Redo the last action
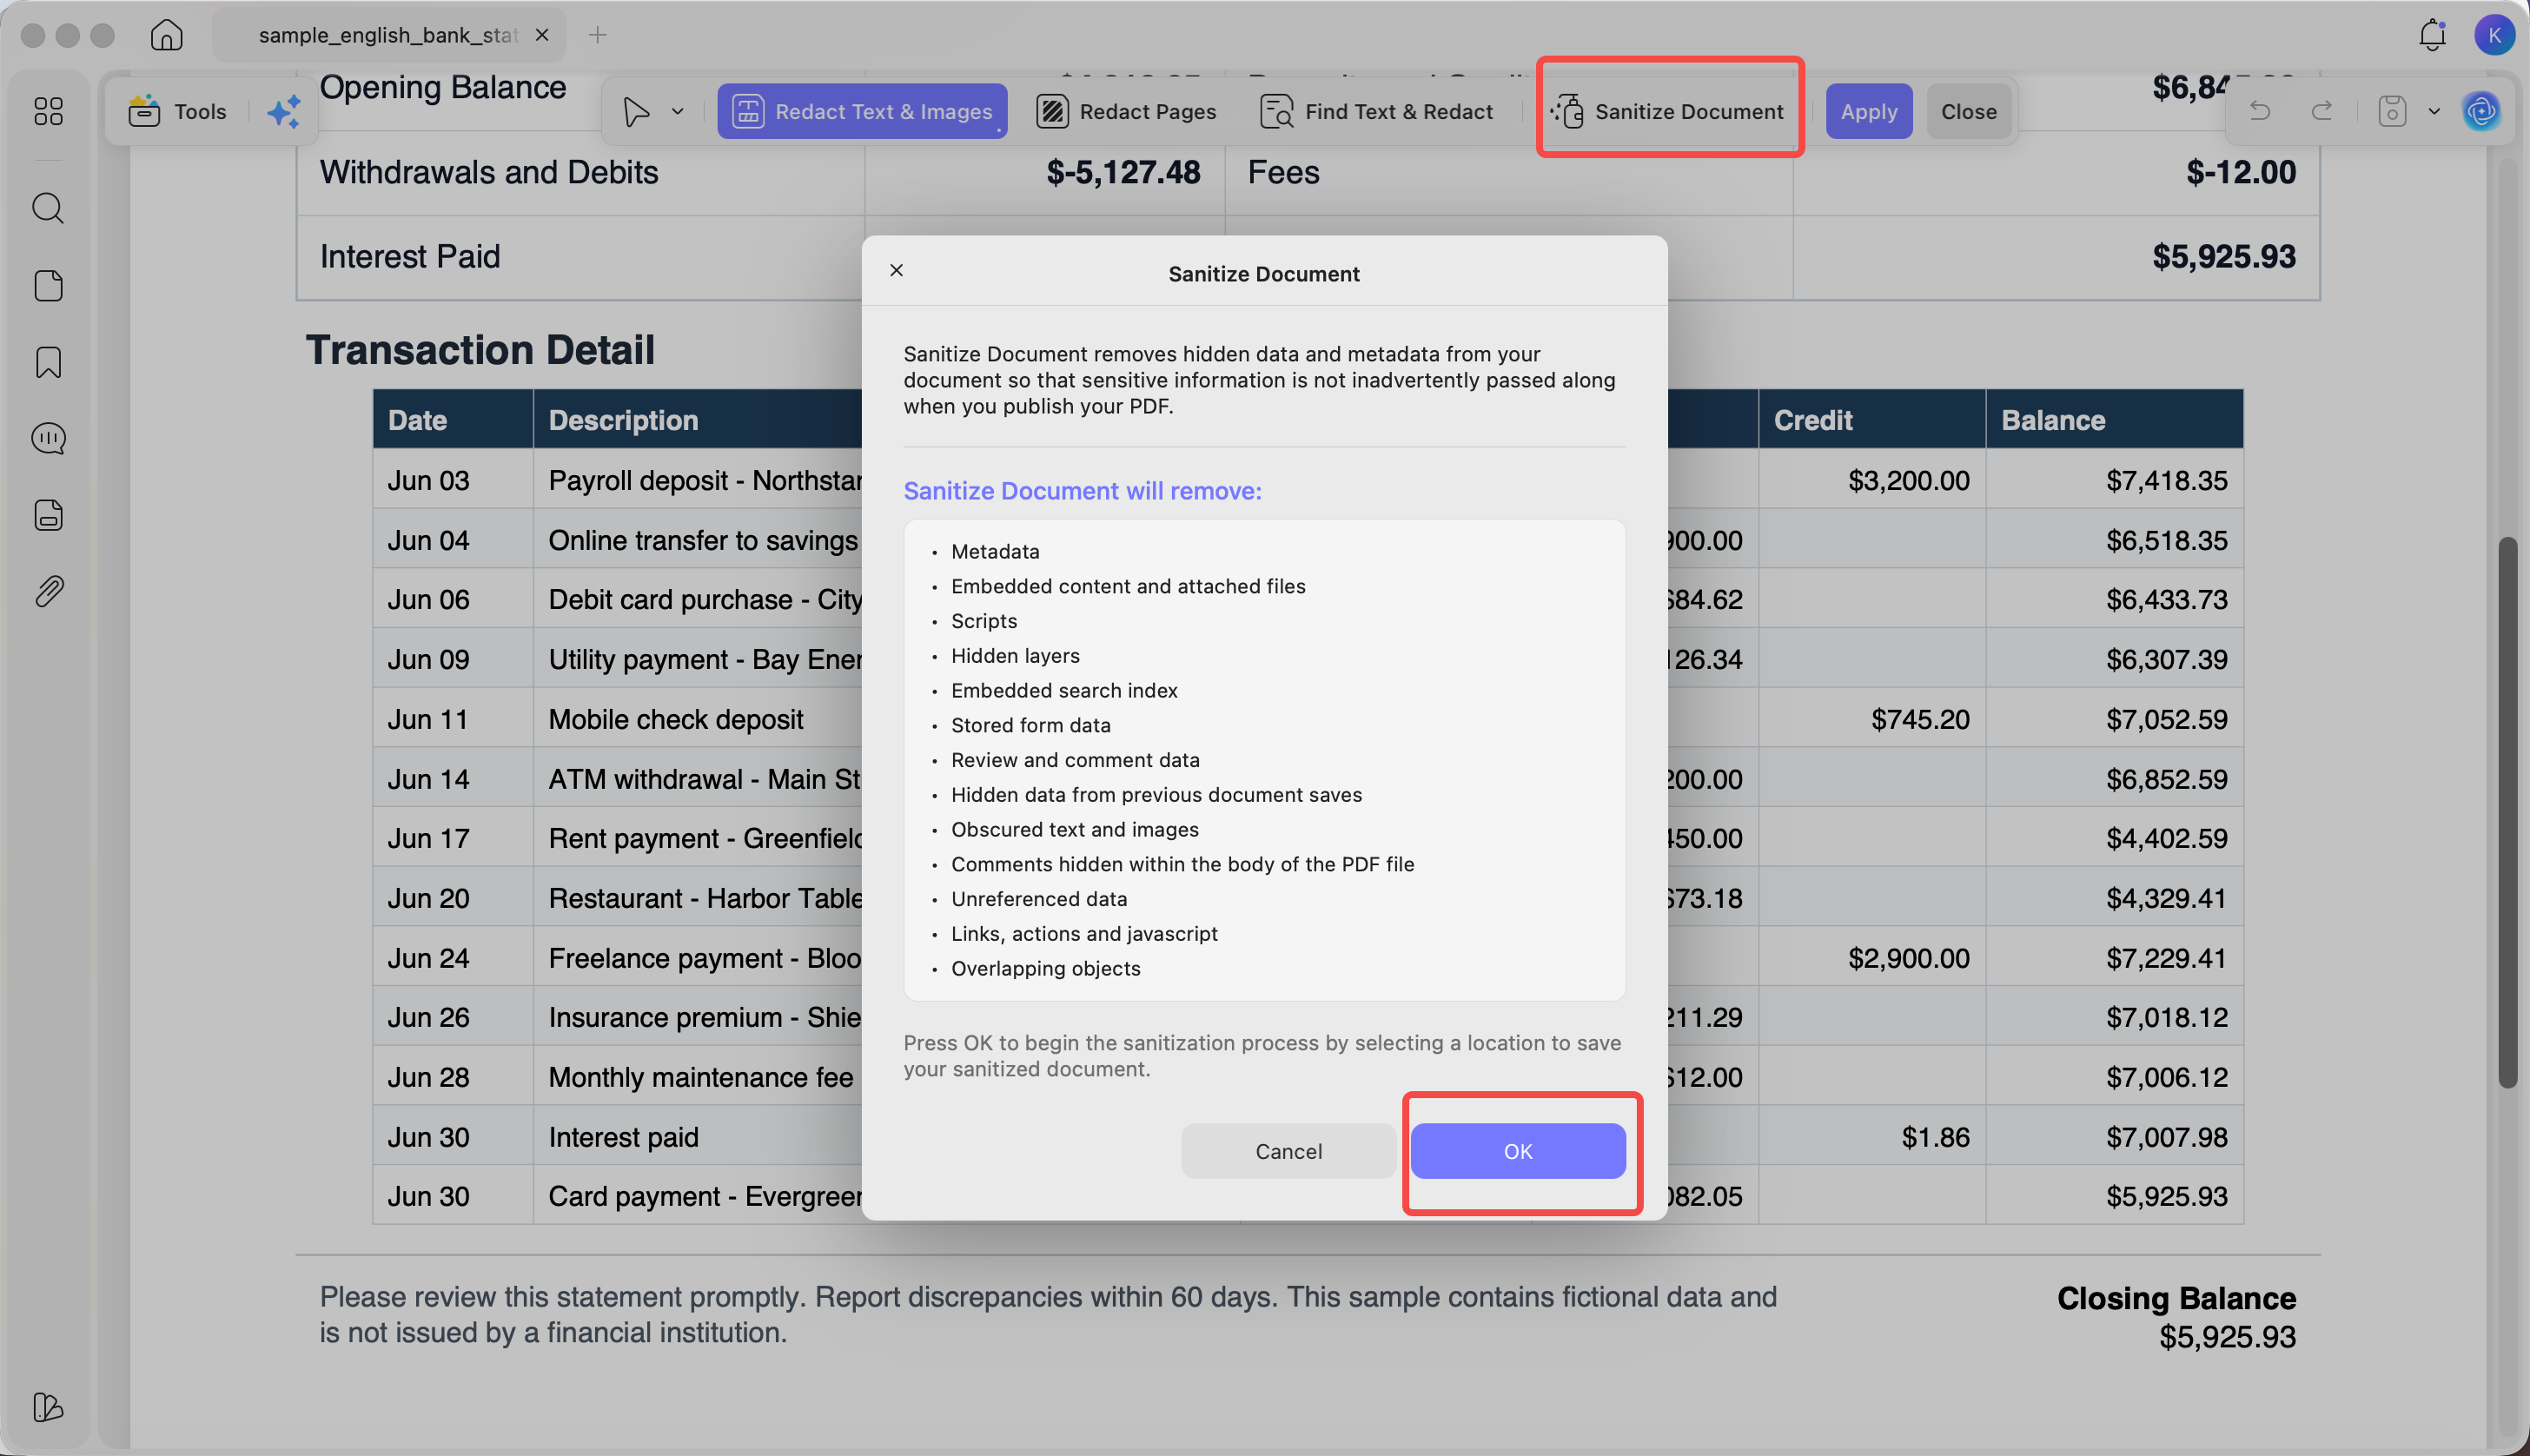This screenshot has width=2530, height=1456. point(2322,111)
